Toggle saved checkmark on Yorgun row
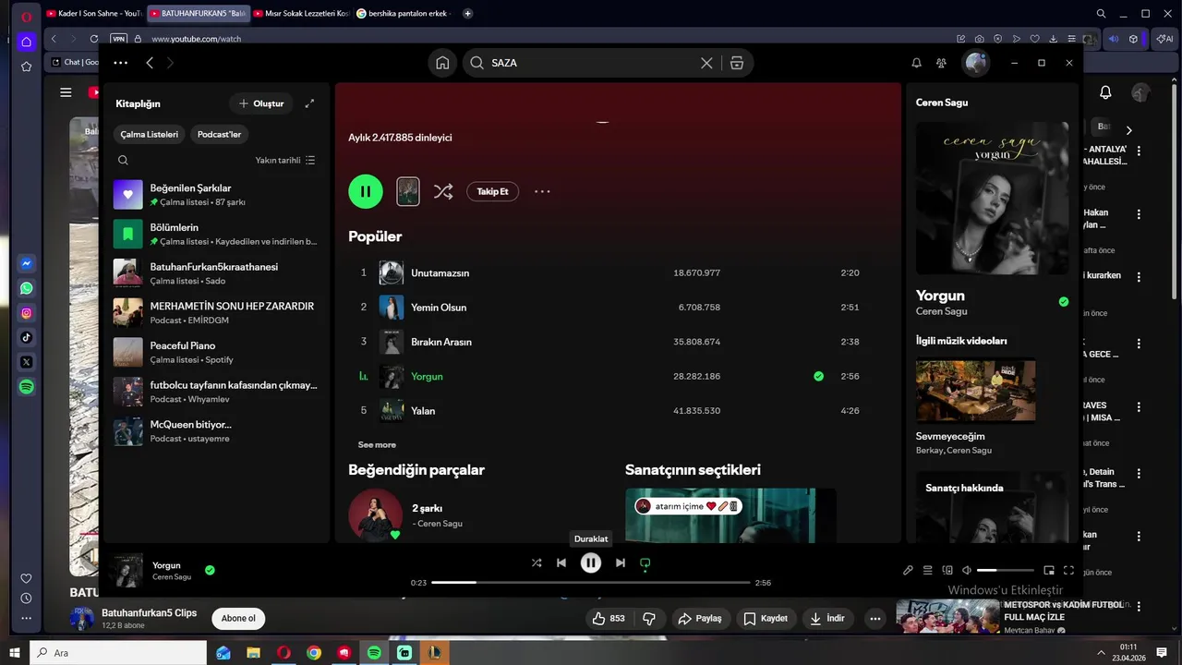The height and width of the screenshot is (665, 1182). coord(818,376)
